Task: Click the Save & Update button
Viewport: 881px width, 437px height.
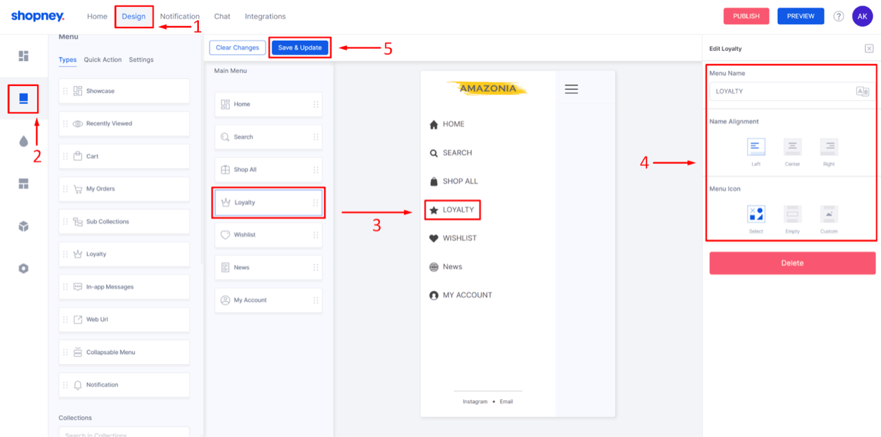Action: click(300, 47)
